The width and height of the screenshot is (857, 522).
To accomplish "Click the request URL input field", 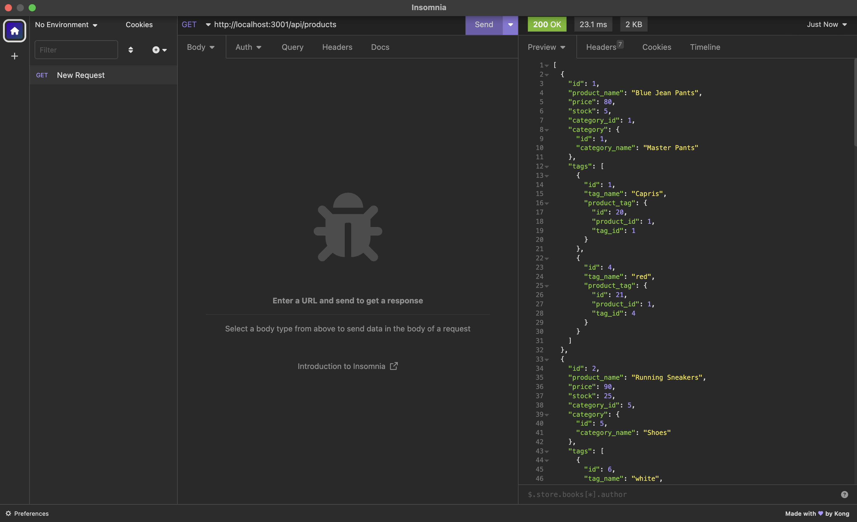I will point(313,24).
